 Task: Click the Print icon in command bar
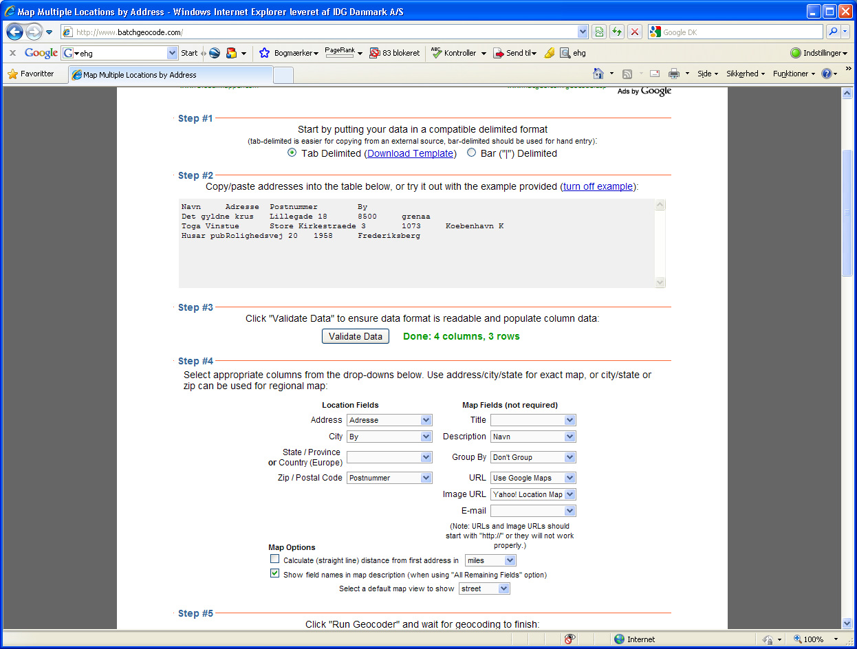(674, 74)
